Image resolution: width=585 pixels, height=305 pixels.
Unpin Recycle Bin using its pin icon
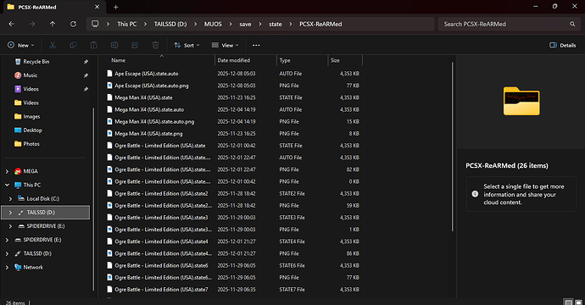(x=86, y=62)
